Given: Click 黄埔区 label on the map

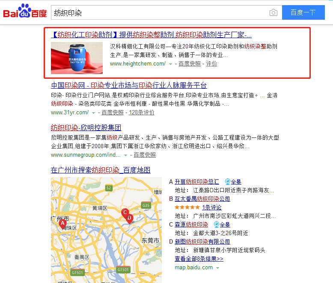Looking at the screenshot, I should click(100, 208).
